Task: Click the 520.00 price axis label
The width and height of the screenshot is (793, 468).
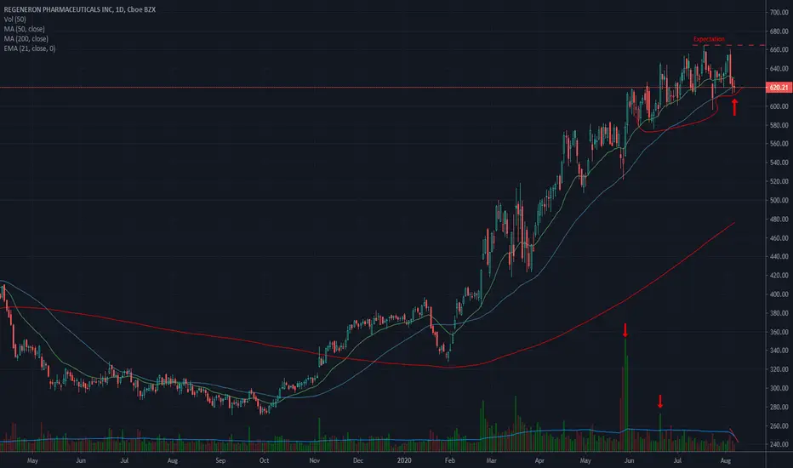Action: click(779, 181)
